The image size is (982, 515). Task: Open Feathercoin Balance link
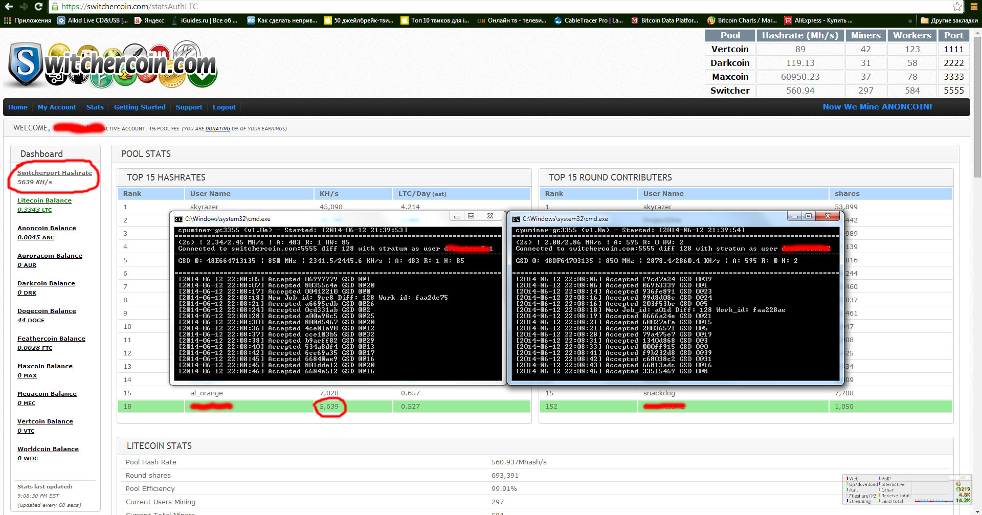(x=51, y=339)
